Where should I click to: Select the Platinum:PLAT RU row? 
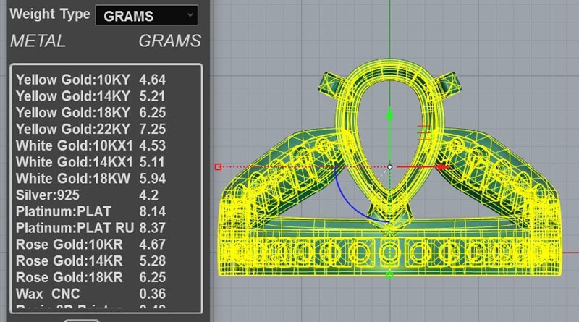click(x=91, y=228)
